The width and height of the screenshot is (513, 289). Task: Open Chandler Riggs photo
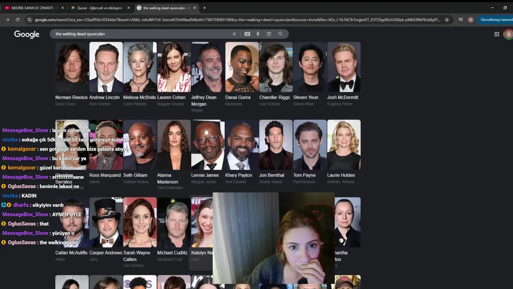pos(276,67)
